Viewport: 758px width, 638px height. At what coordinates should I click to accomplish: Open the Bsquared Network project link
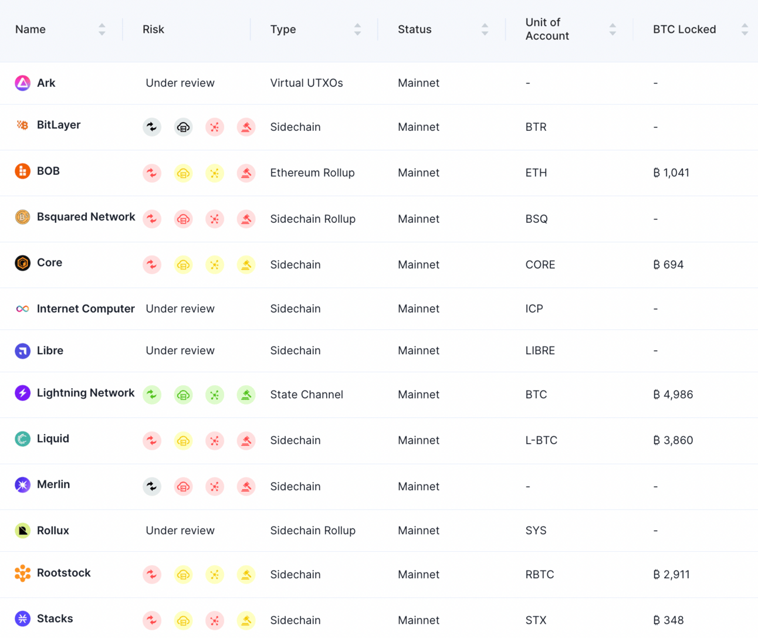86,217
